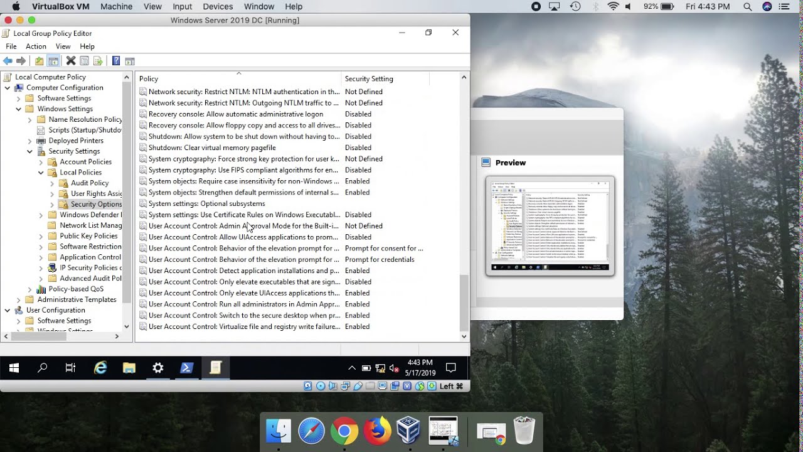Open the File menu in Policy Editor
This screenshot has height=452, width=803.
click(11, 46)
